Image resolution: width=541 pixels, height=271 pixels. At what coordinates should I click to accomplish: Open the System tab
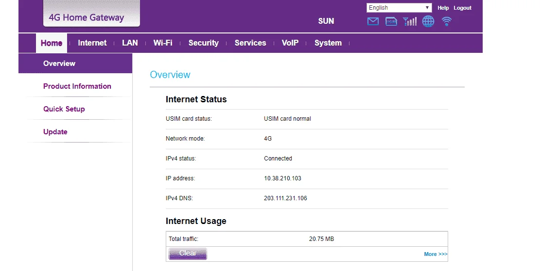(x=328, y=43)
